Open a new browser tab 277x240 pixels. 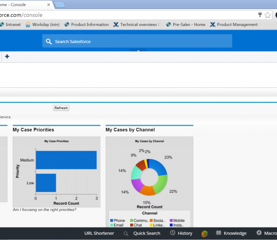[x=60, y=5]
